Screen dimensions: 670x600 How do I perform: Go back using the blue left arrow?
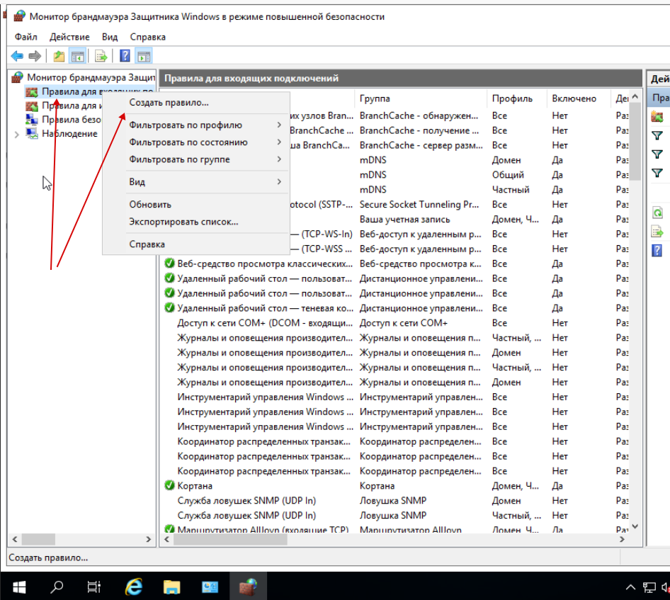tap(17, 56)
